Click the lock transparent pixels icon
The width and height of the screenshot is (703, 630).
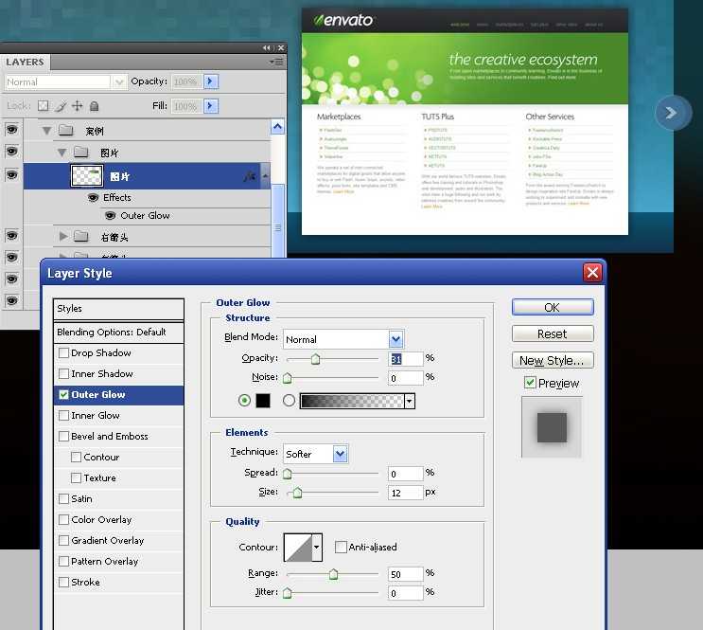44,106
